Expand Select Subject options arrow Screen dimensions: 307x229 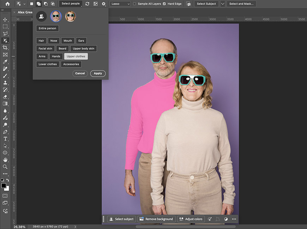223,4
